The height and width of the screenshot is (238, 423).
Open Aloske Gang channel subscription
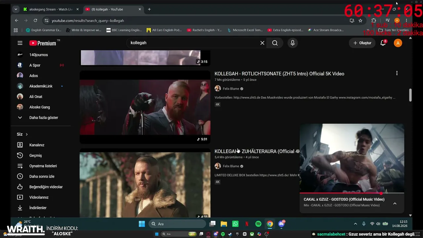point(40,107)
